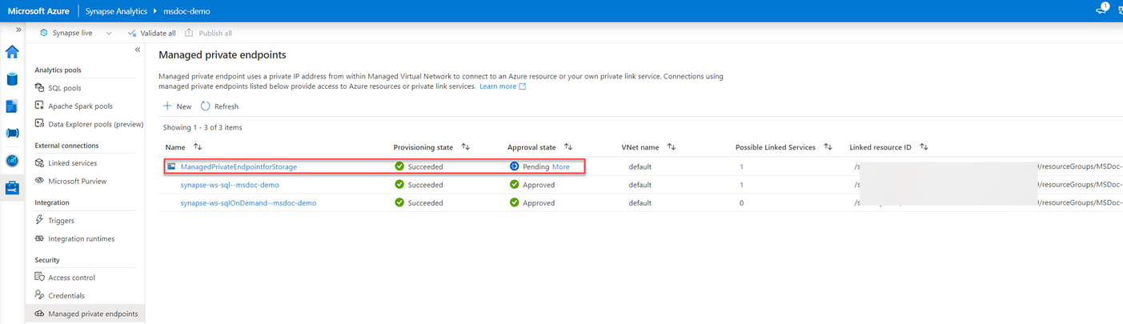Click the Access control icon

(x=40, y=278)
